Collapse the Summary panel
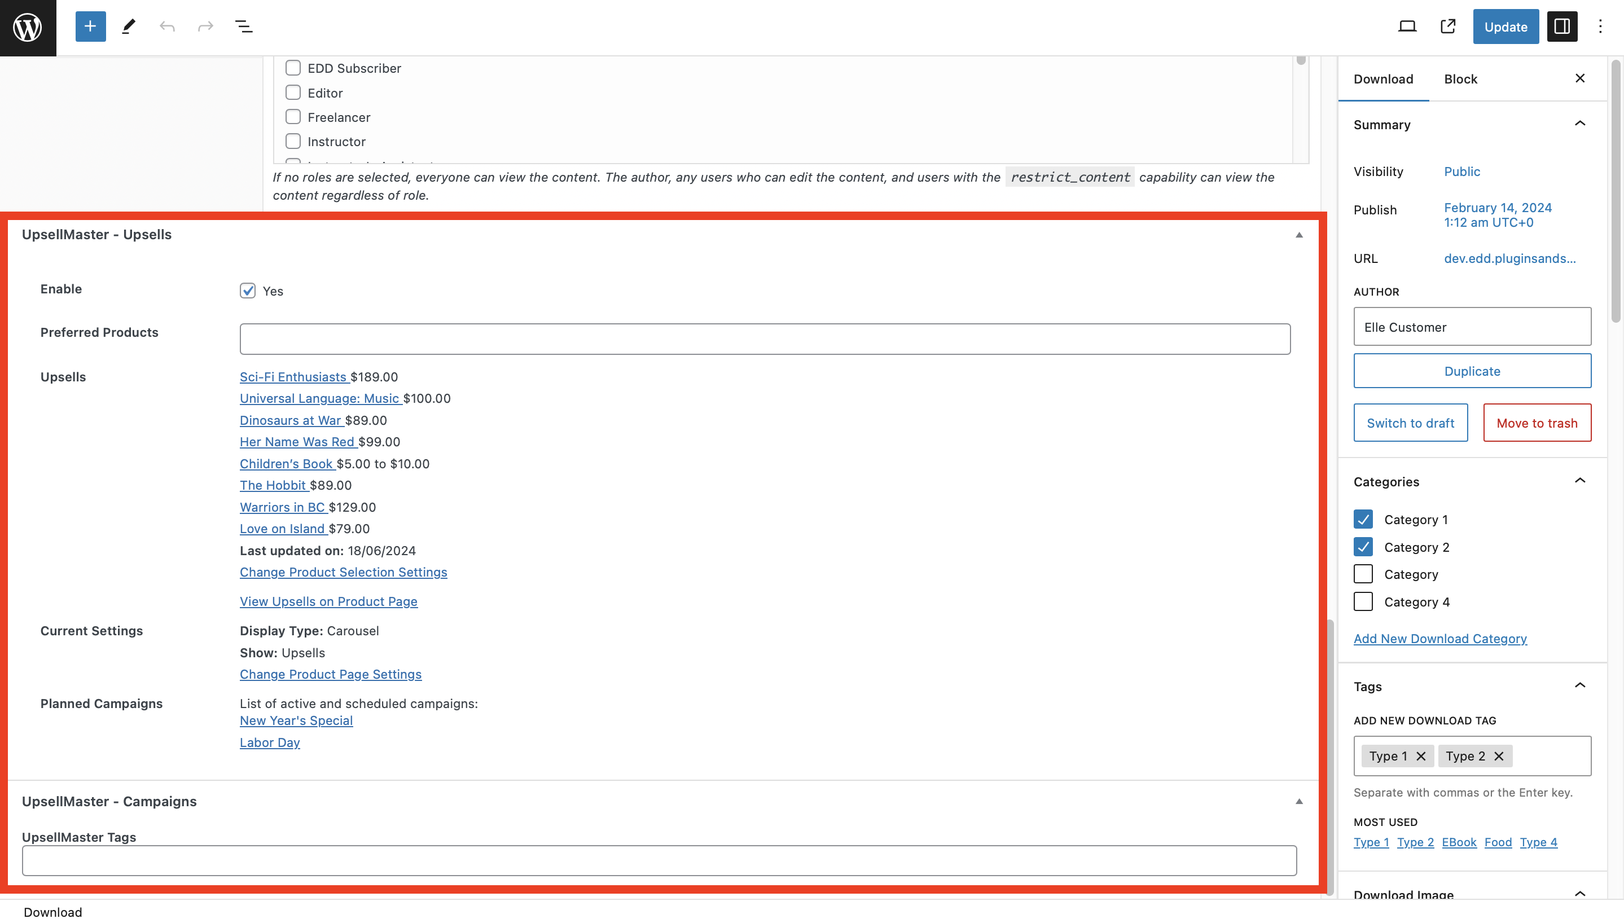Screen dimensions: 1624x923 coord(1579,124)
